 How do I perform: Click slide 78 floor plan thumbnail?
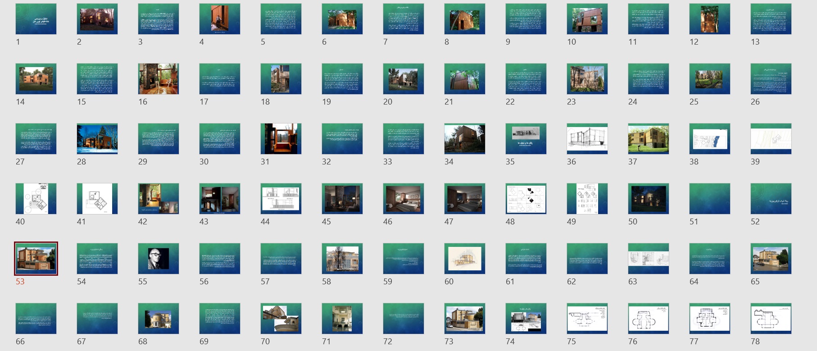point(771,319)
